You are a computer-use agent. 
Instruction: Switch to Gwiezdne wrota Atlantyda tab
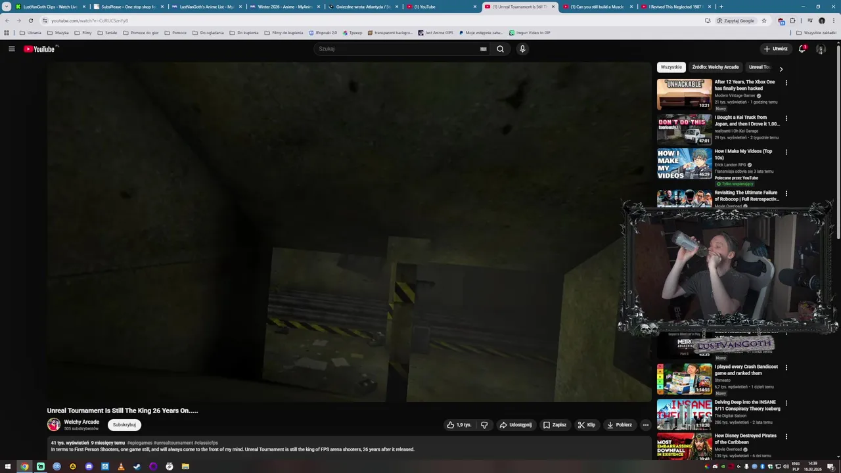tap(363, 7)
